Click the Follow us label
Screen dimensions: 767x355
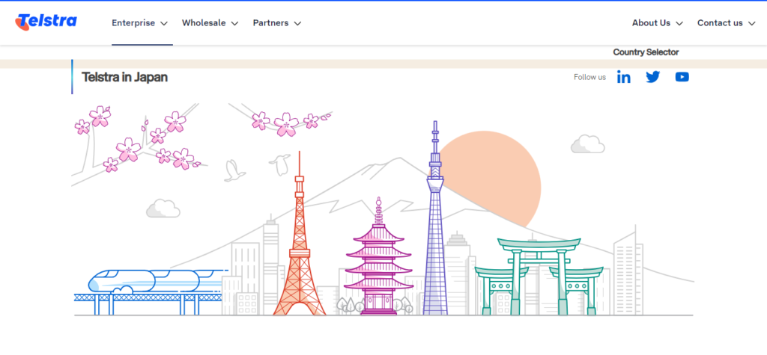point(589,77)
